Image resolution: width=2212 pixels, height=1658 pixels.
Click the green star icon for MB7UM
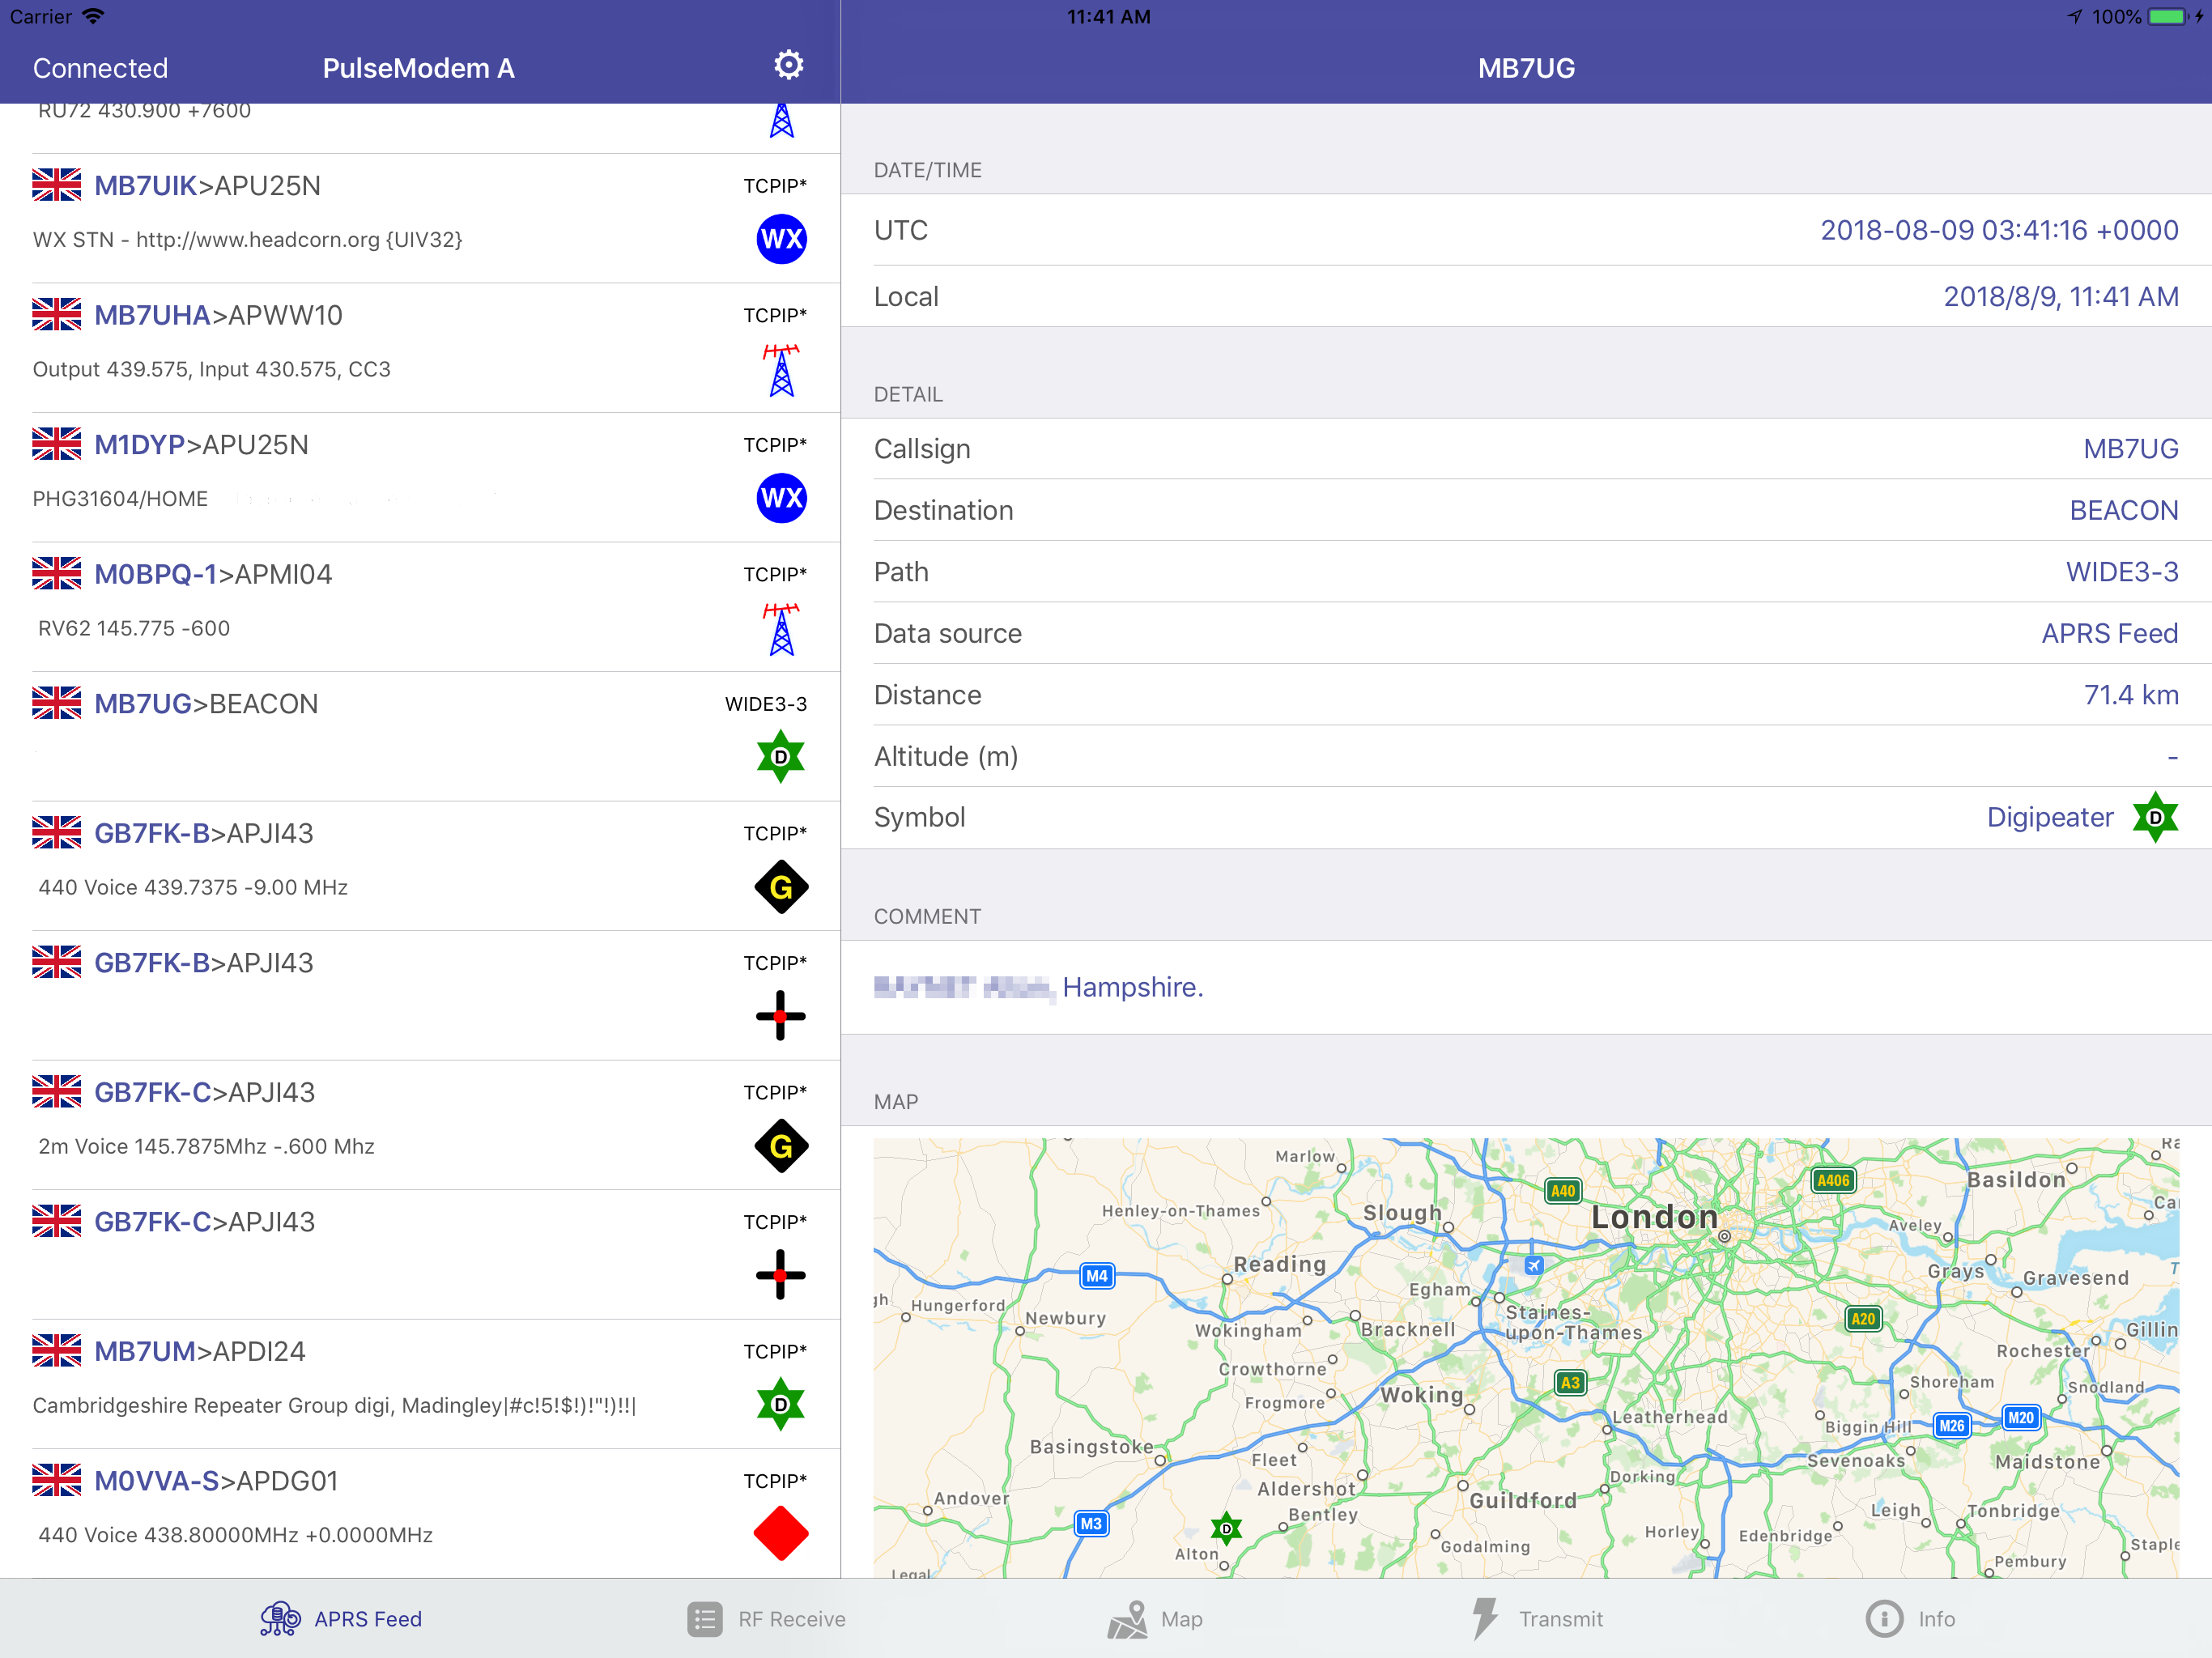[780, 1405]
